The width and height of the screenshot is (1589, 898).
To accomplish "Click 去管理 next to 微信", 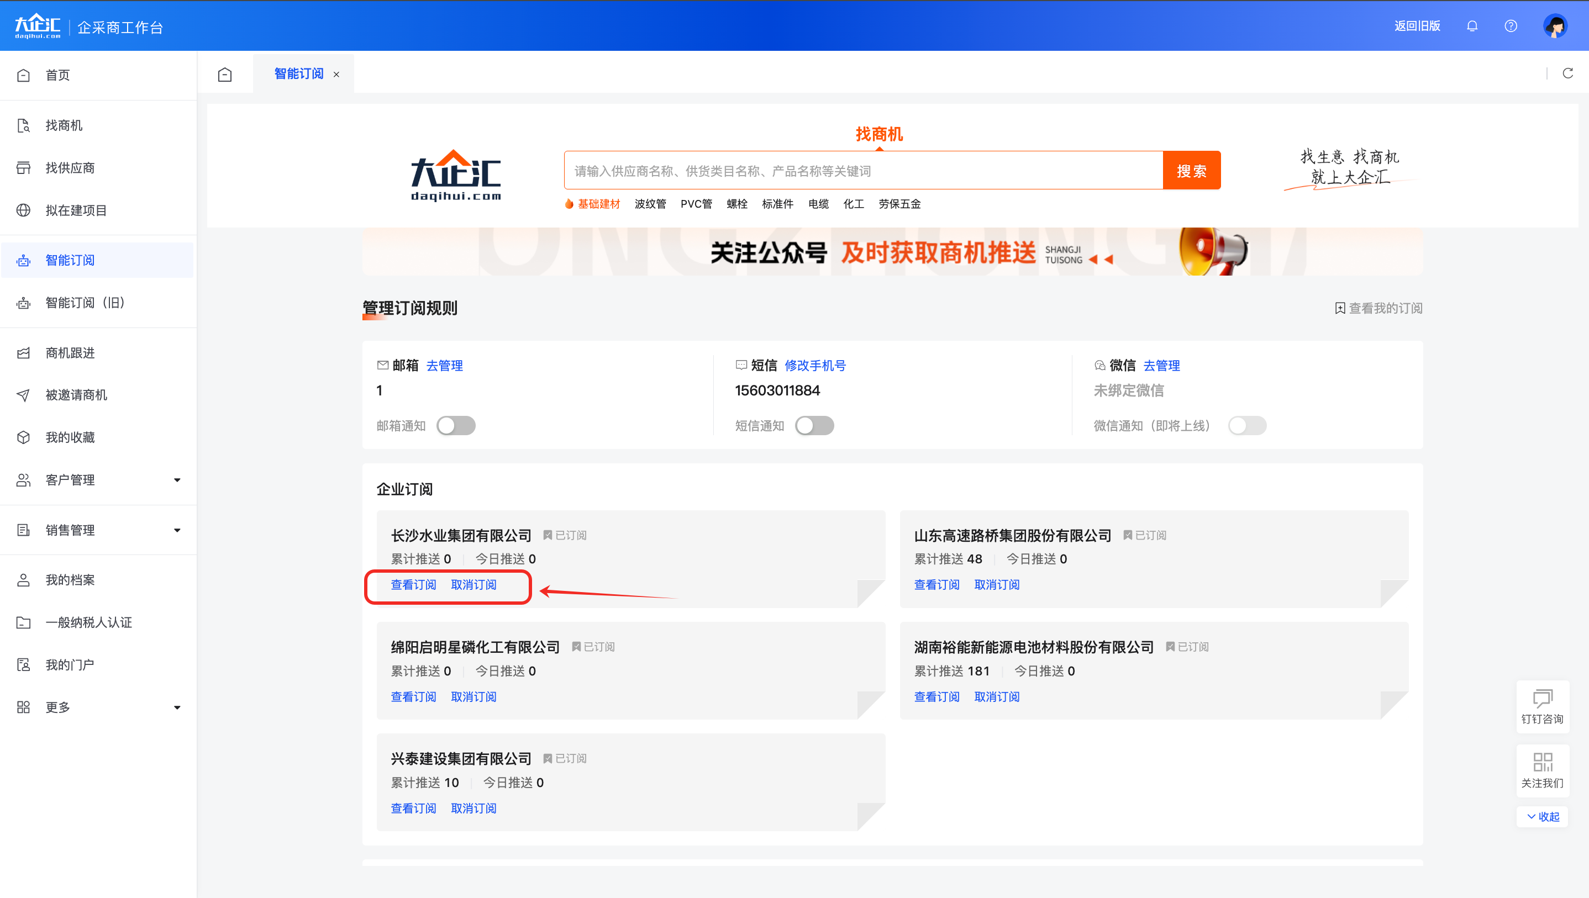I will click(1161, 366).
